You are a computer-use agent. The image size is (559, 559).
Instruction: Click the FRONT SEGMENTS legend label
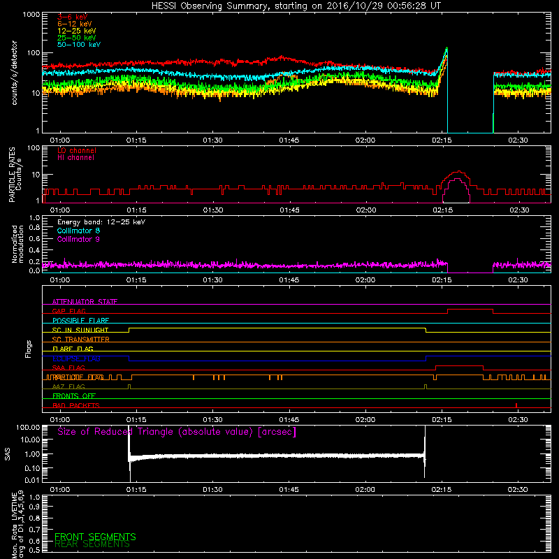coord(95,537)
